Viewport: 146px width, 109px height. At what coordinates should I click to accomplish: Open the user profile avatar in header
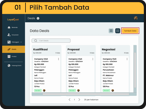[136, 18]
